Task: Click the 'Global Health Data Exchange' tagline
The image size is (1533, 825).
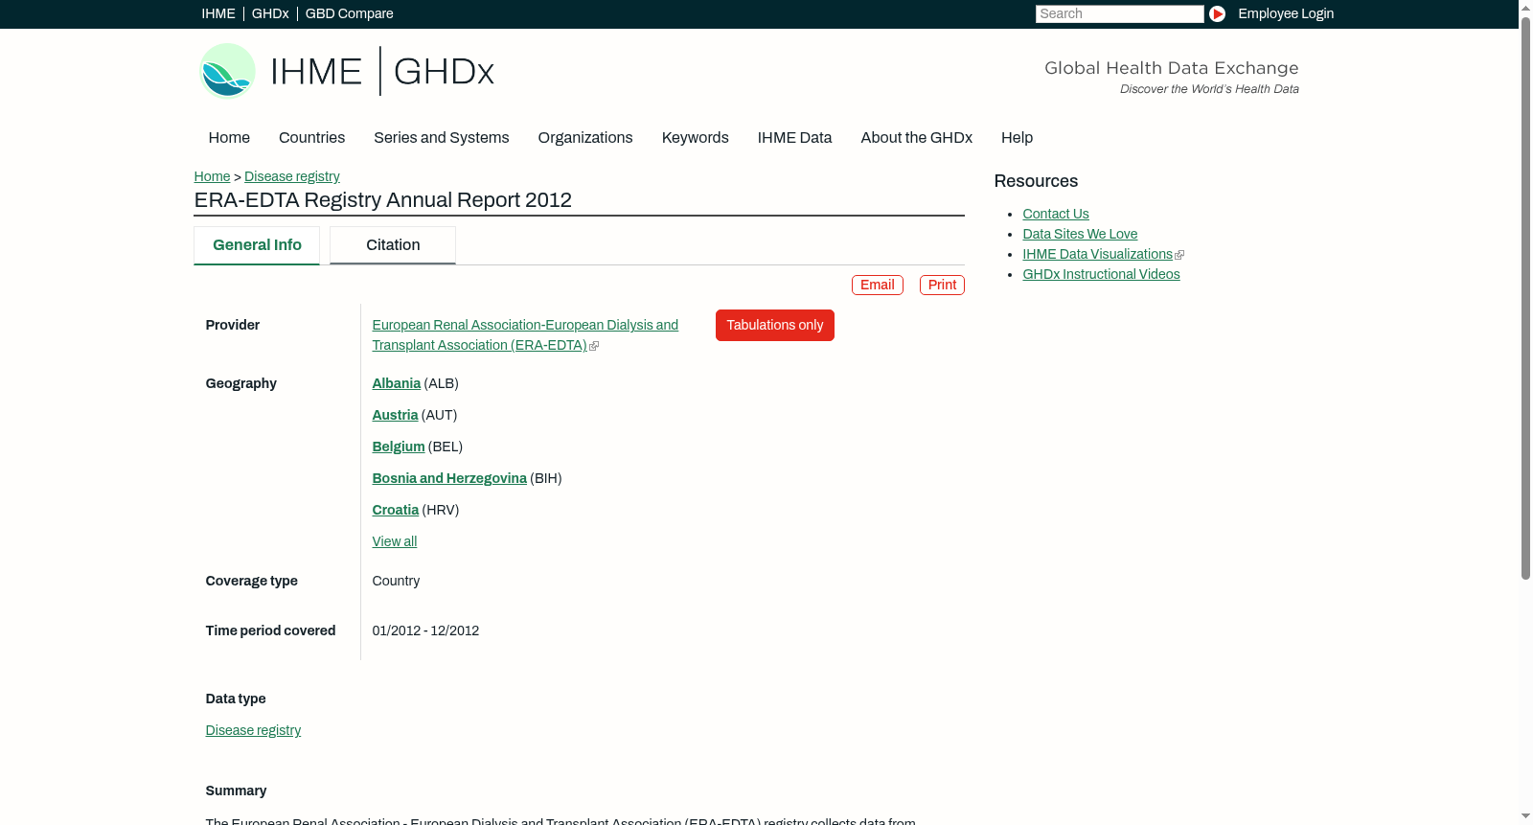Action: (x=1172, y=68)
